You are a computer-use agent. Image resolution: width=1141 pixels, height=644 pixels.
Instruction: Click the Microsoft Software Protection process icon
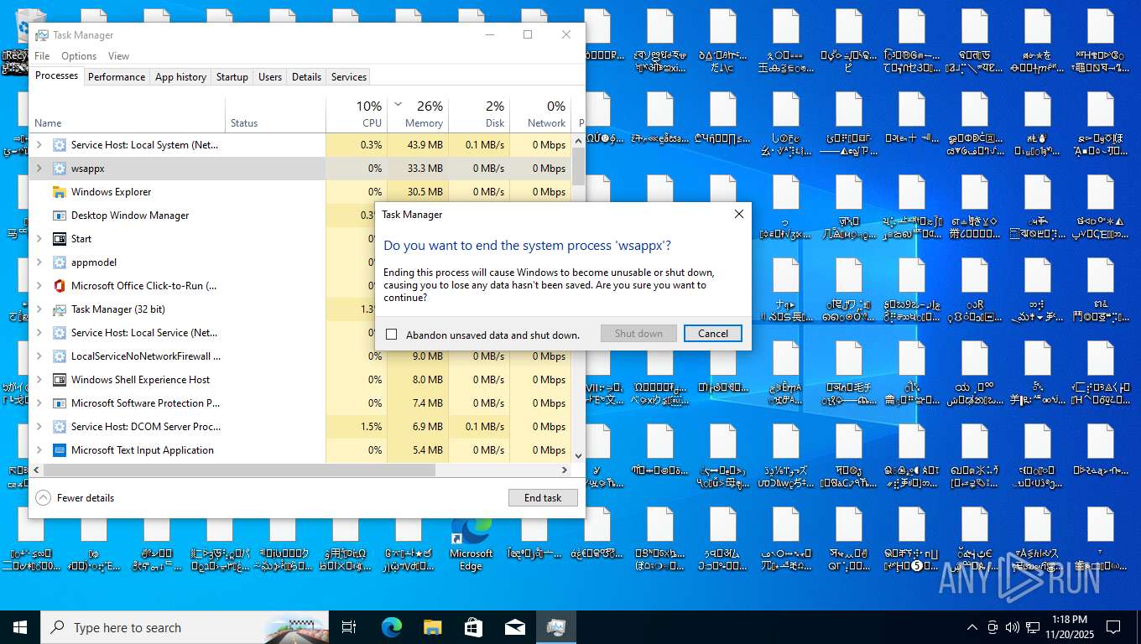click(60, 403)
